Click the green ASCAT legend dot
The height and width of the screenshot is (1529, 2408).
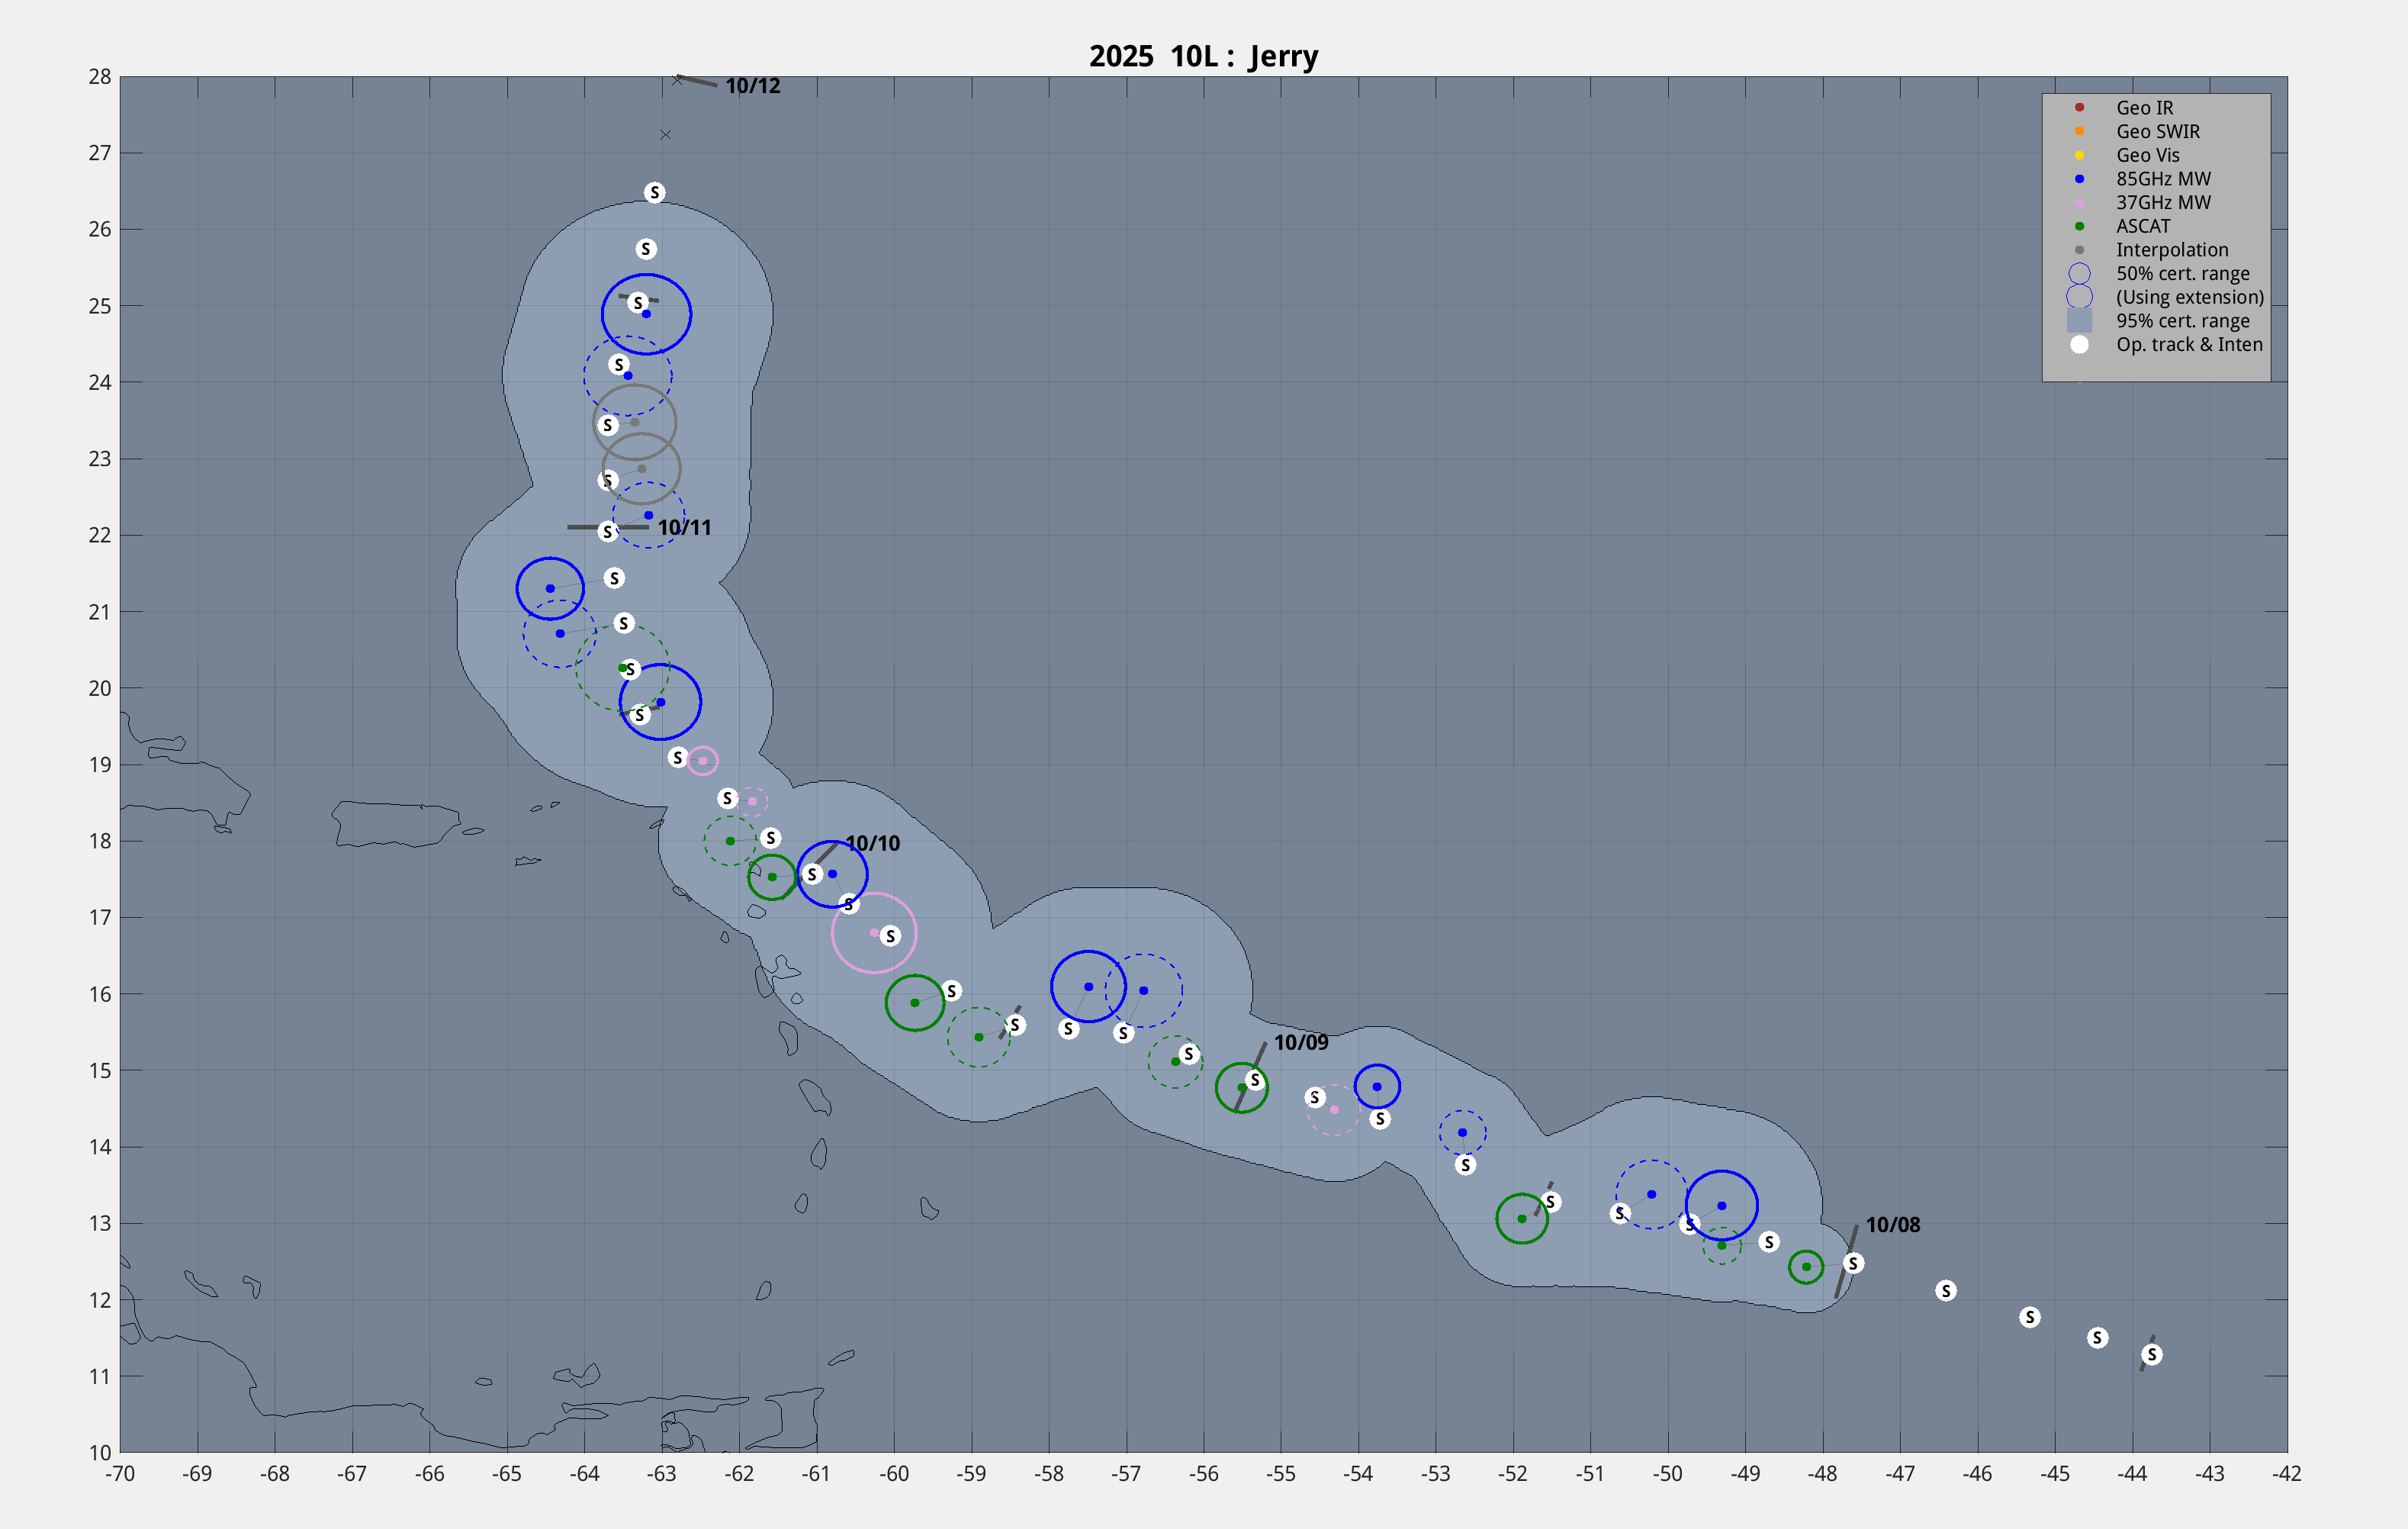(2079, 226)
